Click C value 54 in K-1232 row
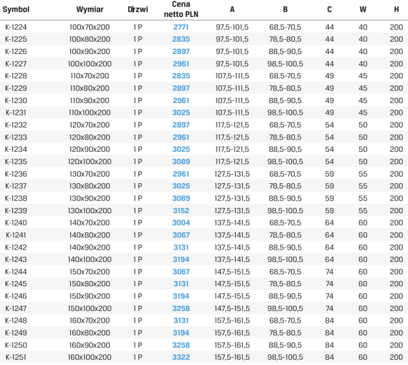This screenshot has width=408, height=365. point(329,125)
